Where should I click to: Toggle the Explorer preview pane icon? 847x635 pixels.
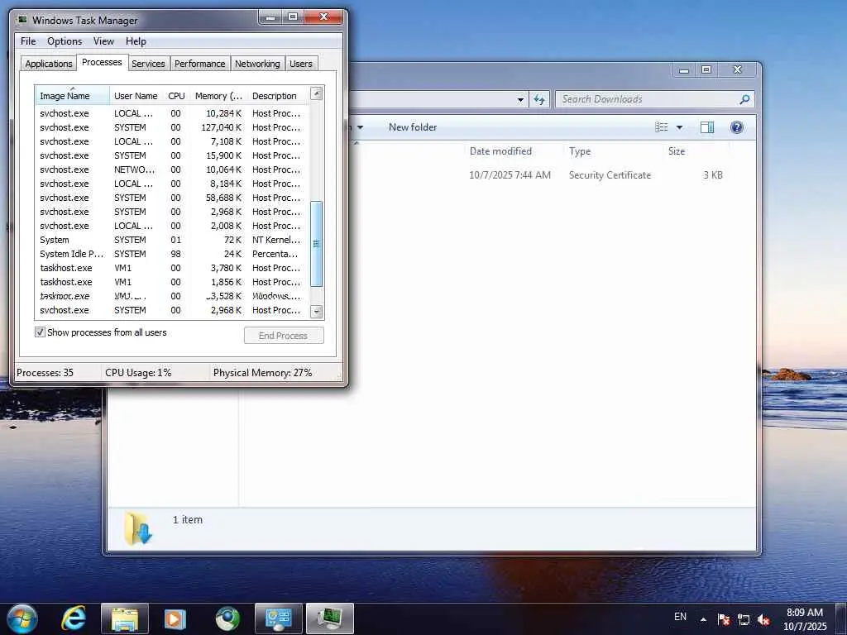(707, 127)
